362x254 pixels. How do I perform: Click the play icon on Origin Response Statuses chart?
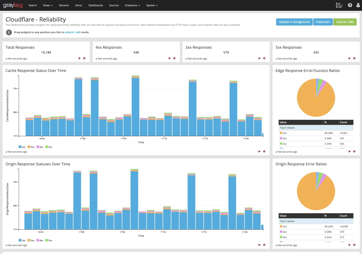(x=259, y=245)
